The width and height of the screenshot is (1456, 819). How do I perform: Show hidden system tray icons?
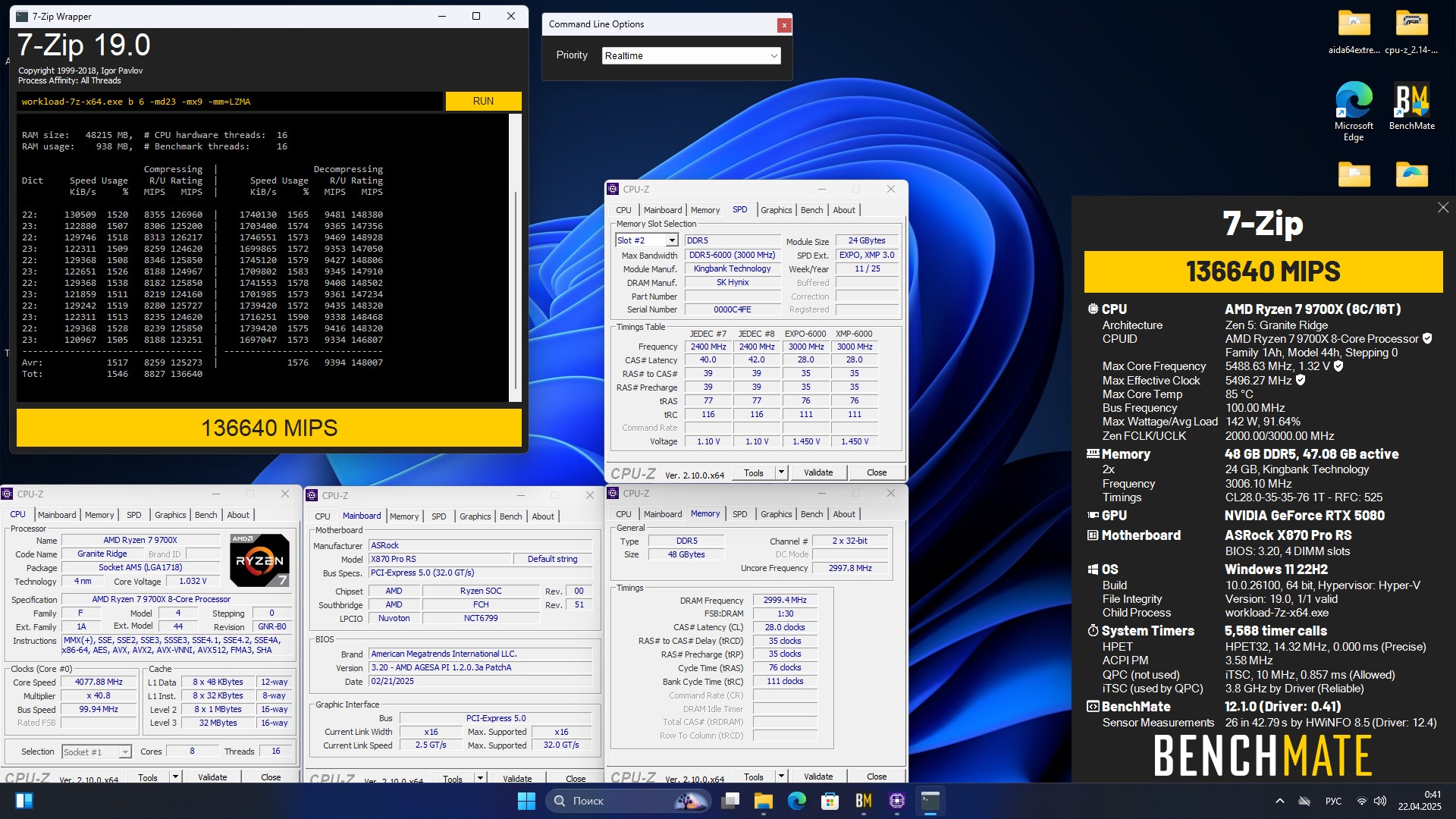1280,801
